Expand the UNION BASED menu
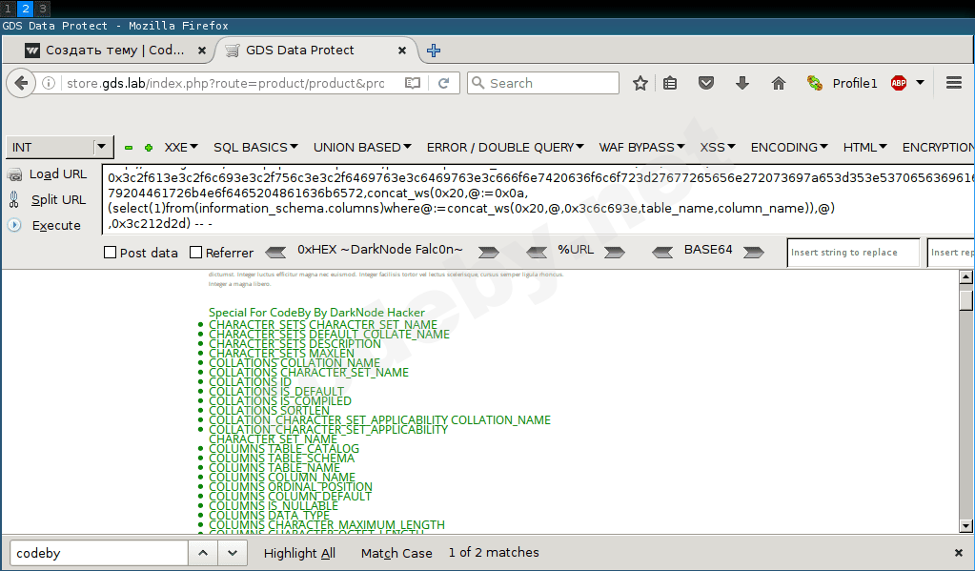This screenshot has height=571, width=975. [x=362, y=148]
